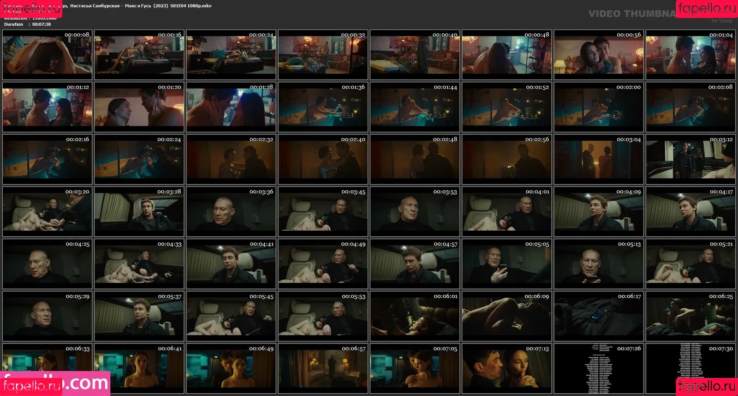Pick the car-exterior frame marked 00:03:12
The image size is (738, 396).
pyautogui.click(x=690, y=159)
